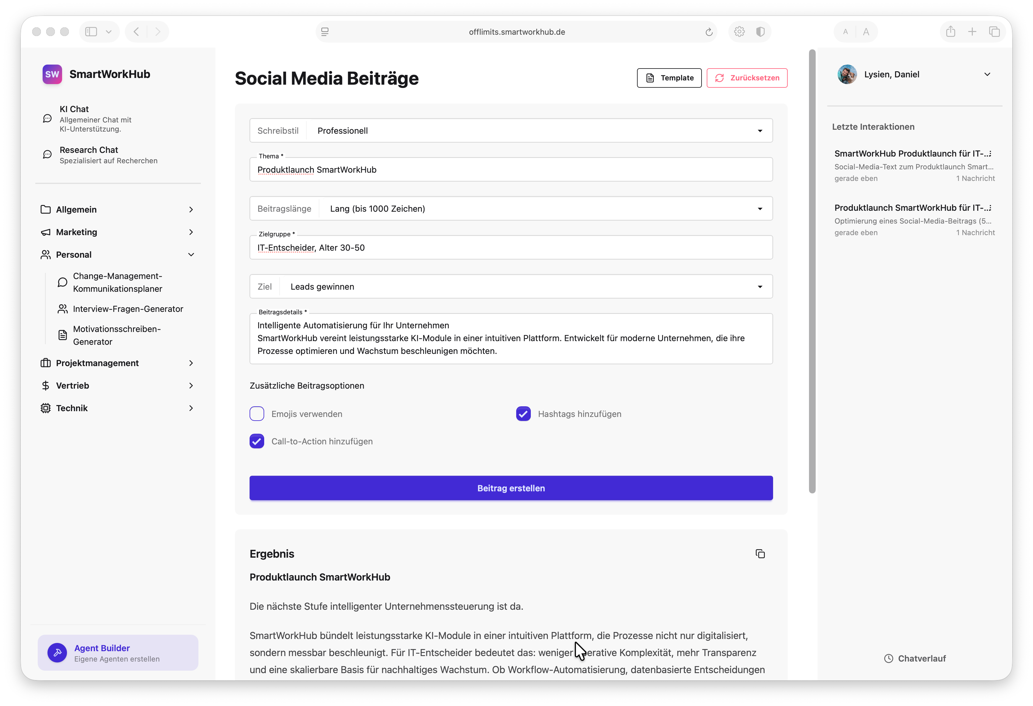1033x706 pixels.
Task: Click into the Thema input field
Action: [x=511, y=169]
